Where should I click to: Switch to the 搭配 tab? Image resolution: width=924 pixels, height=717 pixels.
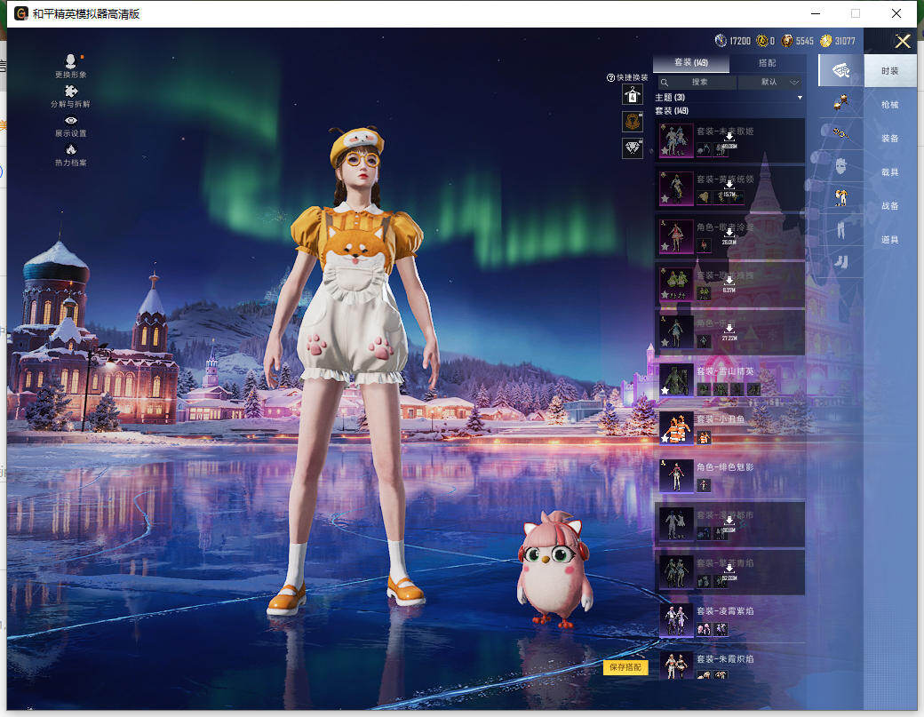pos(767,64)
